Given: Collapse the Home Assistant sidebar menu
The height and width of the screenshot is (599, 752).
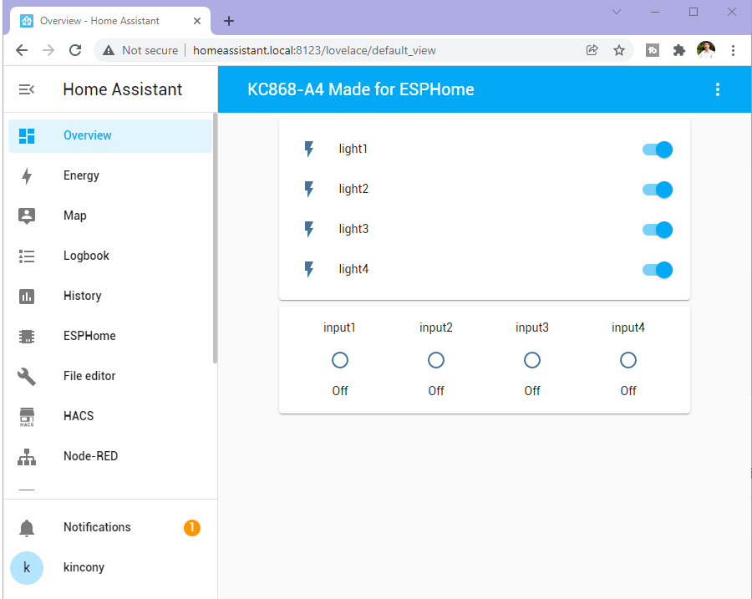Looking at the screenshot, I should coord(27,89).
